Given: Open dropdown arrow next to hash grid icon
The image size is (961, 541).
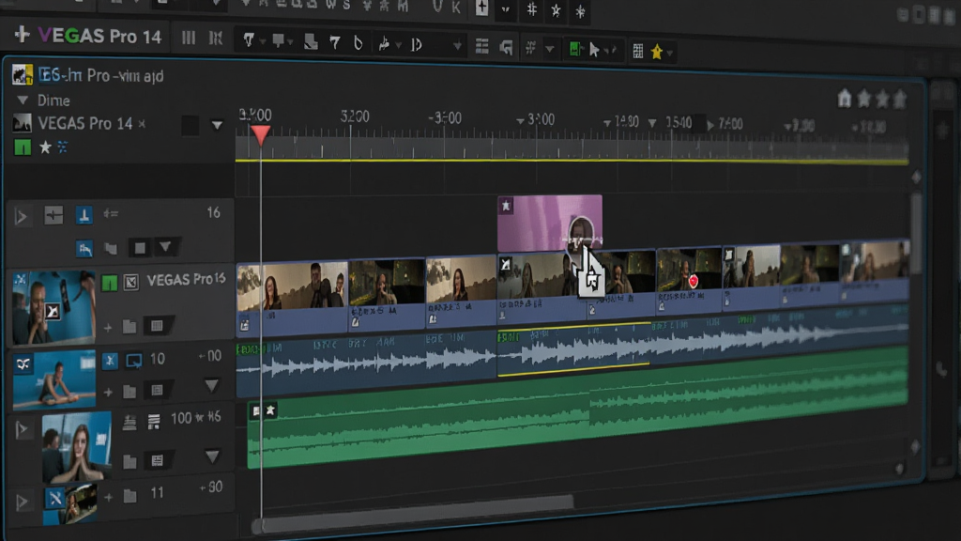Looking at the screenshot, I should 550,49.
